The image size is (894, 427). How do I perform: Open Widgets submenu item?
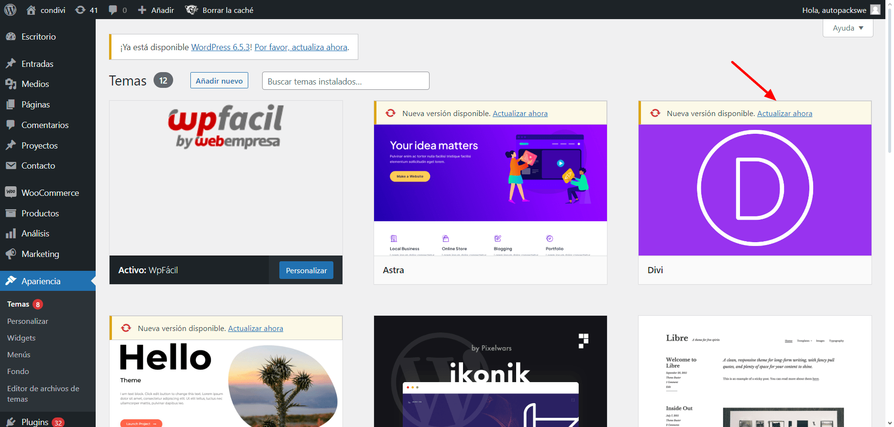point(22,338)
